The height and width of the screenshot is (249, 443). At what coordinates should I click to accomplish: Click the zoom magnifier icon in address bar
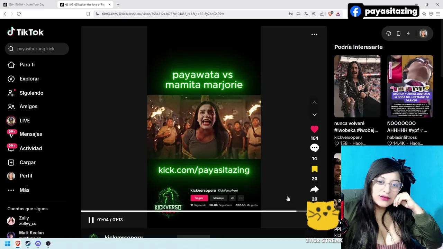314,14
